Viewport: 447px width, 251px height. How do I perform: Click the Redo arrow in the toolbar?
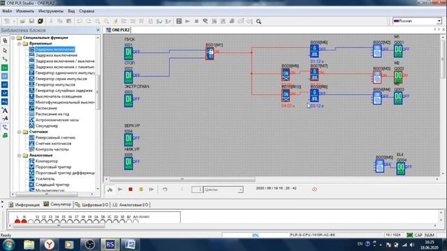(89, 22)
